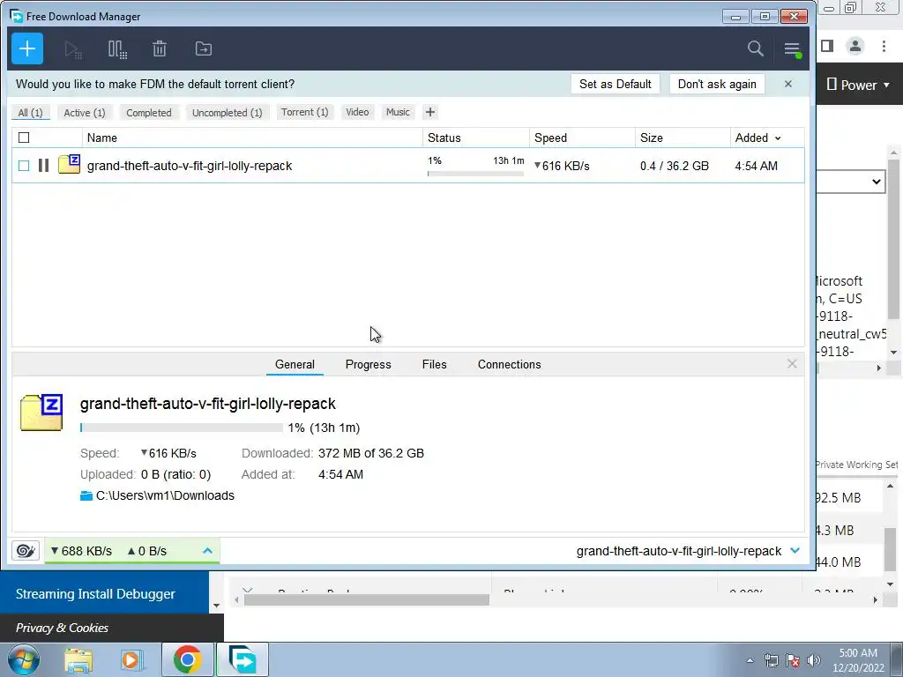Open the combo box in background browser page
This screenshot has width=903, height=677.
pyautogui.click(x=851, y=182)
